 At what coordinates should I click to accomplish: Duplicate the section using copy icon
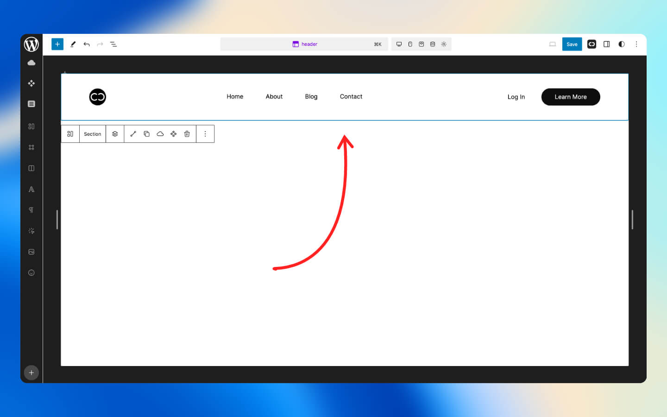click(147, 134)
